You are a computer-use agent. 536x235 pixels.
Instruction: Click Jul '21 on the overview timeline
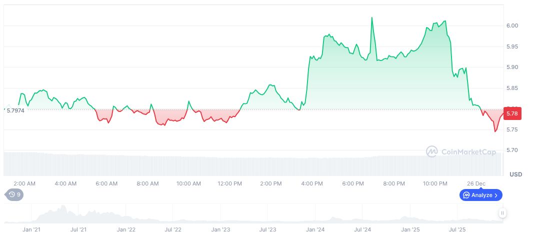click(x=79, y=229)
